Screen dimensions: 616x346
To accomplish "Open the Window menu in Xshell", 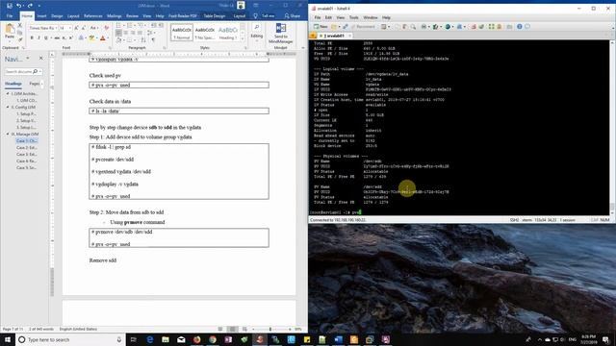I will click(x=370, y=17).
